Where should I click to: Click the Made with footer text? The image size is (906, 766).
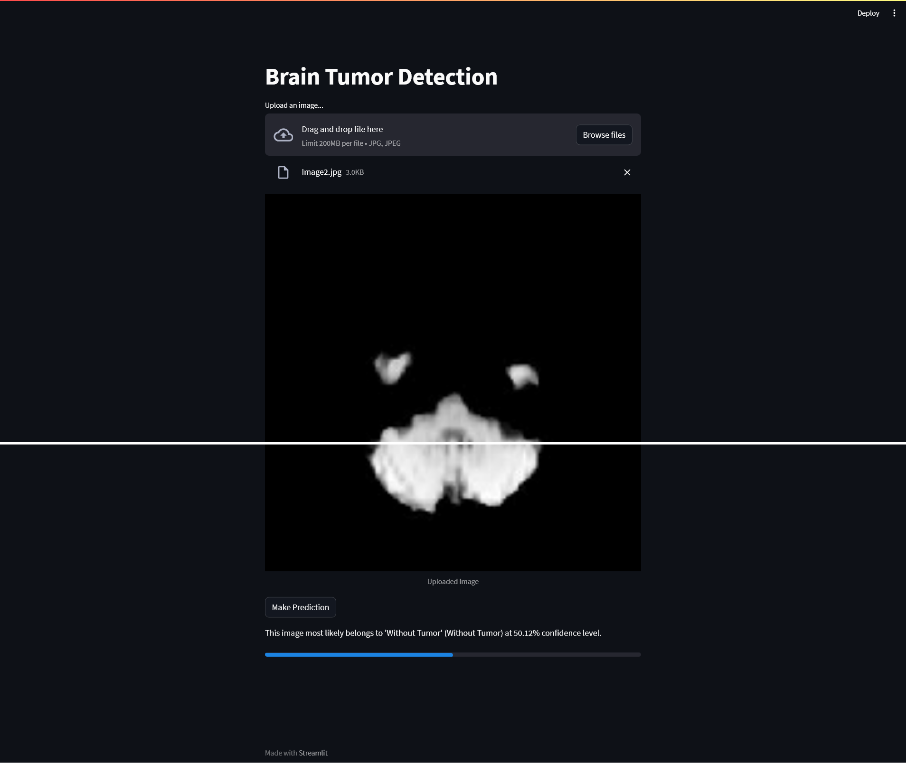pos(281,753)
